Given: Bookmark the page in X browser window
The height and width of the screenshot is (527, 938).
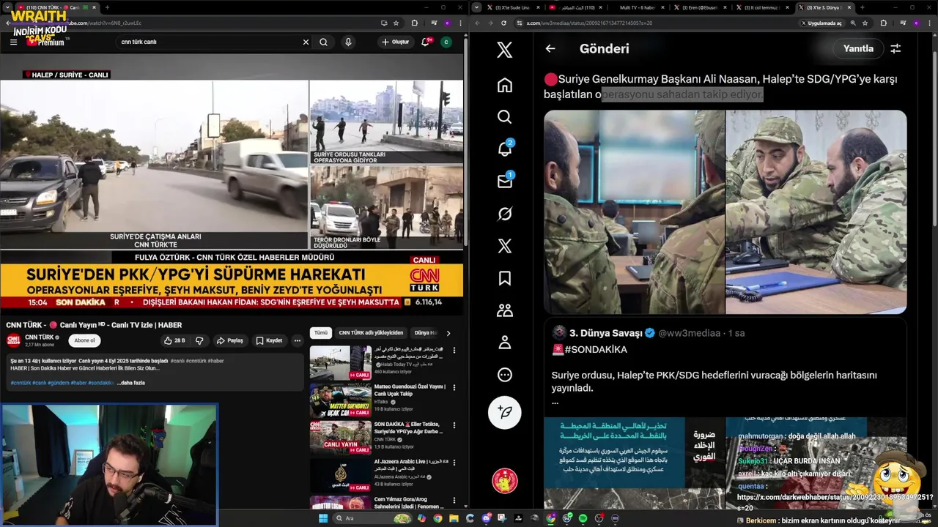Looking at the screenshot, I should tap(865, 23).
